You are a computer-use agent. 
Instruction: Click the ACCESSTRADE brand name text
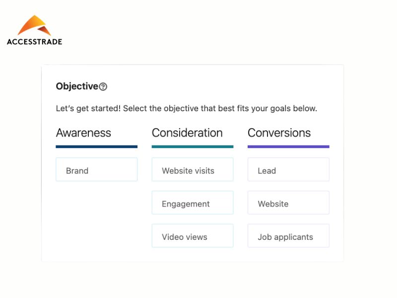pyautogui.click(x=34, y=42)
